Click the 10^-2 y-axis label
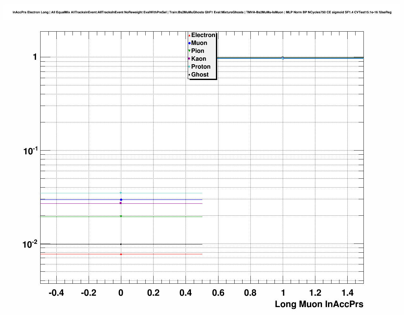The height and width of the screenshot is (315, 404). tap(30, 244)
